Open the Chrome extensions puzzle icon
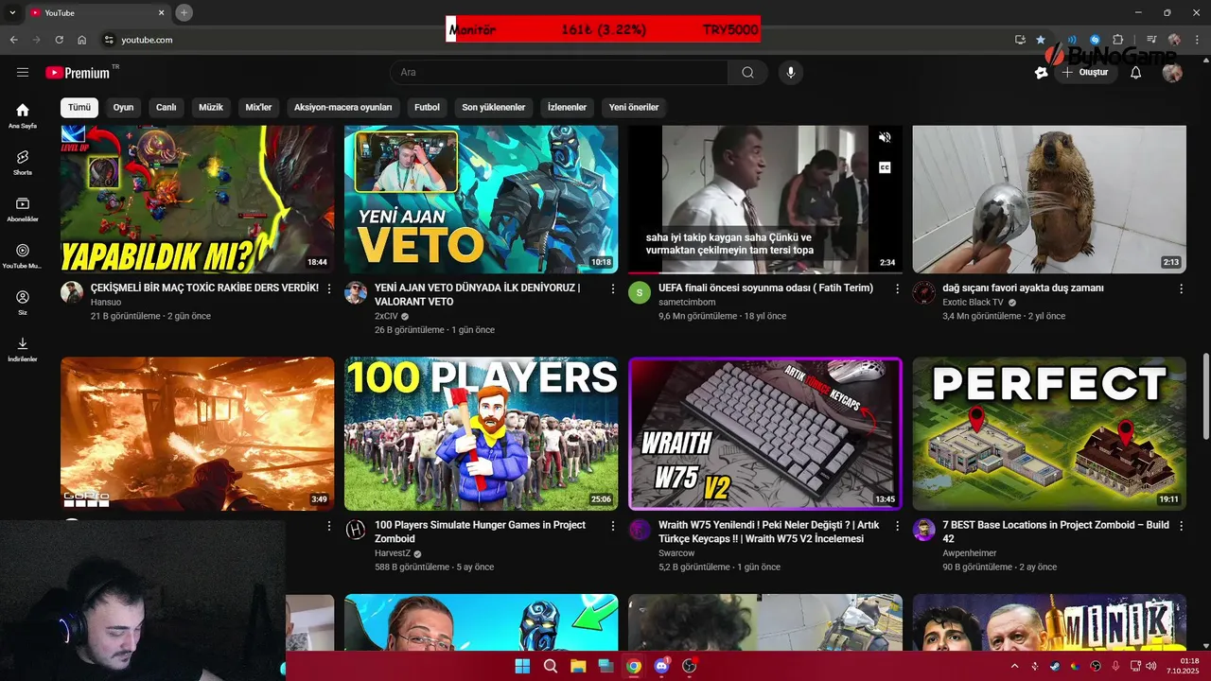 tap(1118, 40)
